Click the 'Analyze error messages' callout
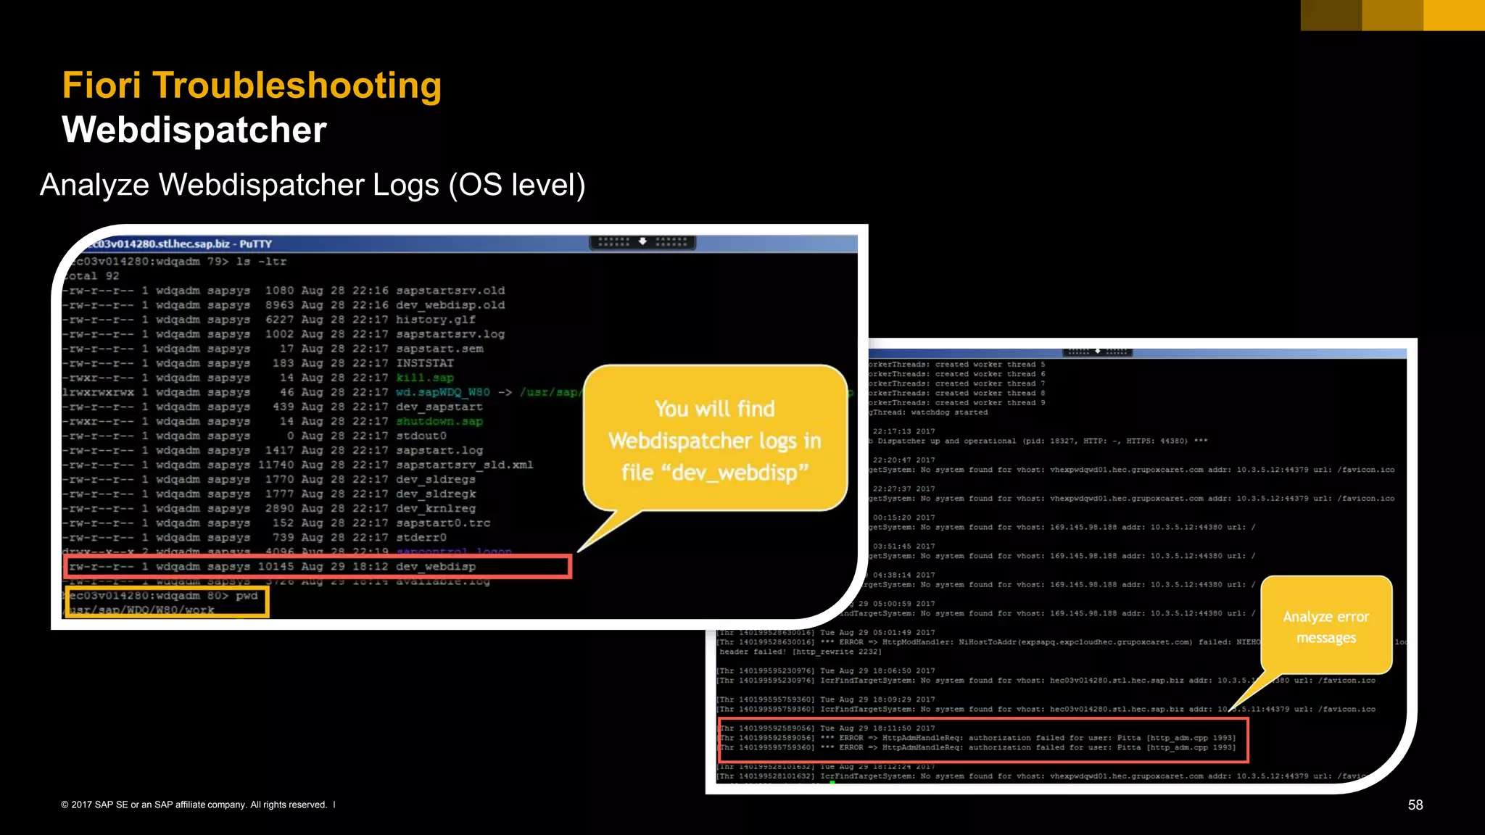 click(1326, 626)
